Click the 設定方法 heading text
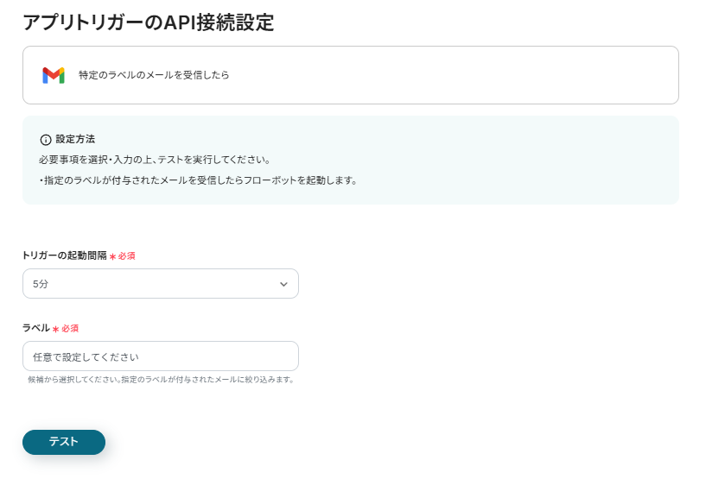 tap(75, 139)
